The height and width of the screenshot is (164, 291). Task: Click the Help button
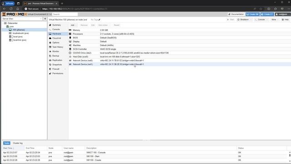[x=285, y=20]
